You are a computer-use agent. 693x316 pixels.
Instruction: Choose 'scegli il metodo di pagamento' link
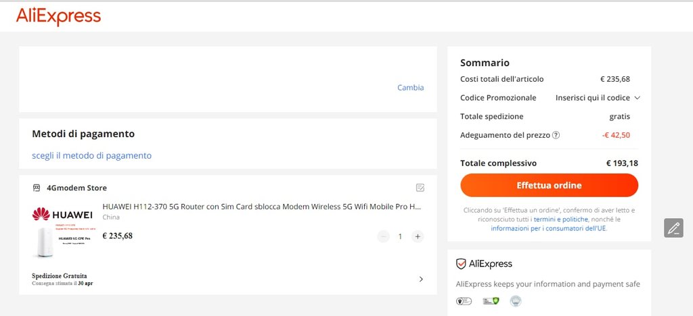coord(92,155)
